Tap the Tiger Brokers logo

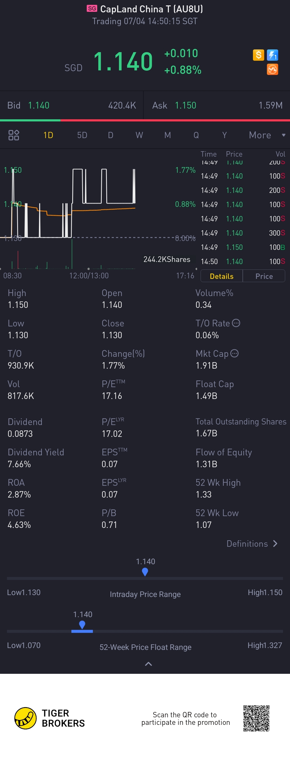26,718
